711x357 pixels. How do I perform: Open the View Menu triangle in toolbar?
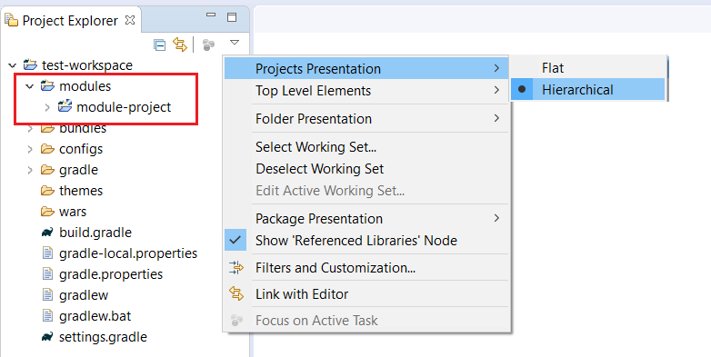click(235, 43)
